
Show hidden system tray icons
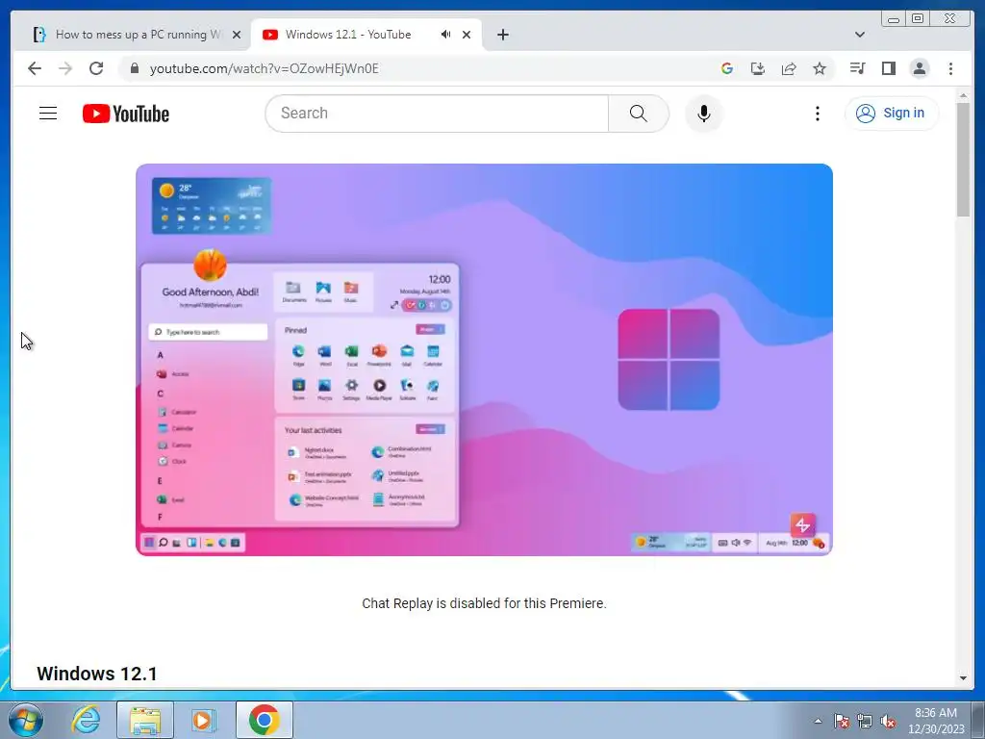pyautogui.click(x=818, y=721)
